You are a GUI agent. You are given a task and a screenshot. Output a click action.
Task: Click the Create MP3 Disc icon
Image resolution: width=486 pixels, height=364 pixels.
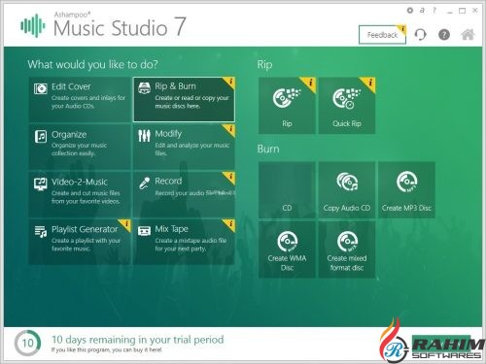(x=406, y=182)
